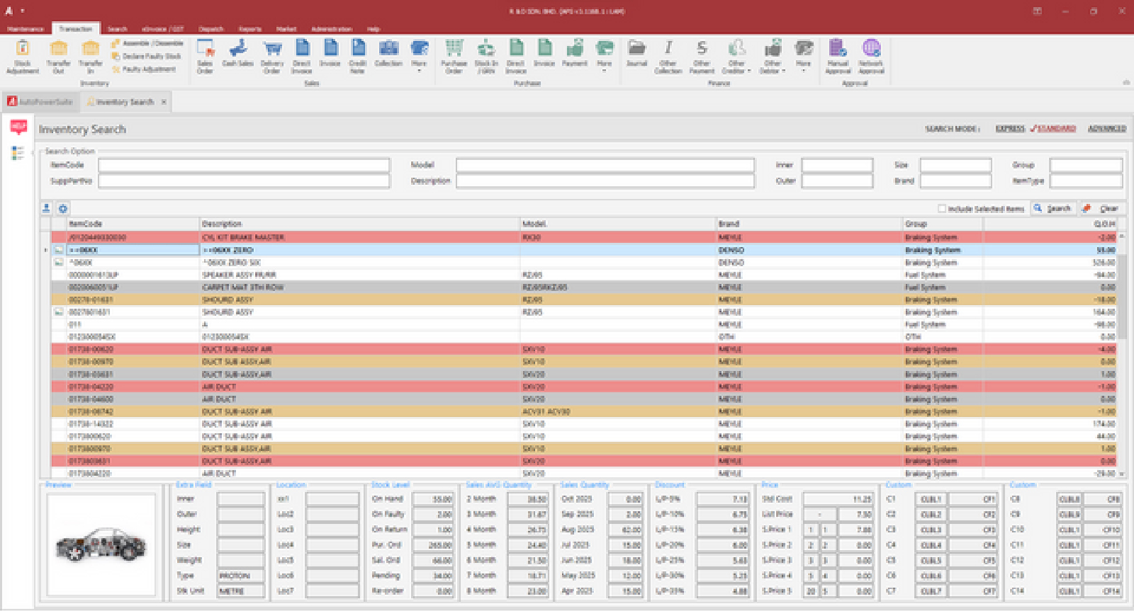The width and height of the screenshot is (1134, 611).
Task: Open the Reports ribbon tab
Action: (x=250, y=29)
